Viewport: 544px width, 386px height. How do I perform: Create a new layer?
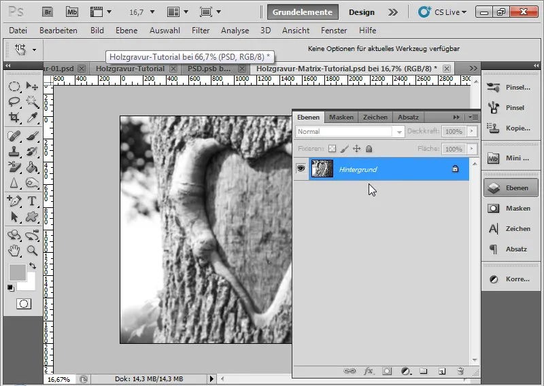click(x=441, y=371)
